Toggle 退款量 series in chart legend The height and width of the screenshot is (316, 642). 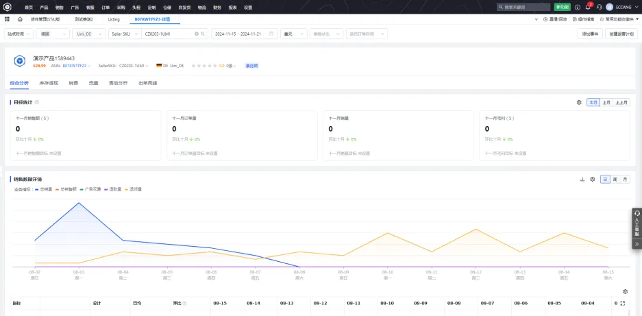click(x=112, y=189)
